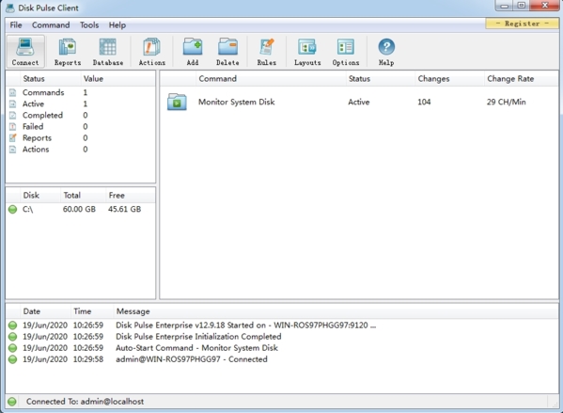Click the Connected To: admin@localhost status text
This screenshot has height=413, width=563.
86,402
